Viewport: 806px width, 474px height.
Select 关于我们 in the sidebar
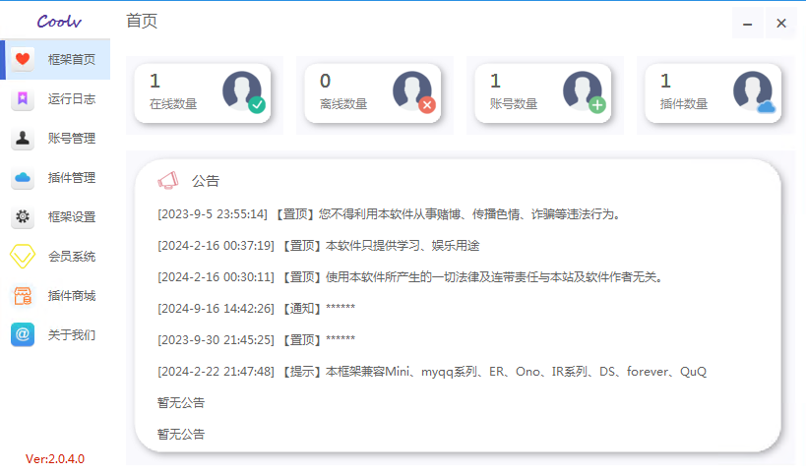click(x=55, y=334)
